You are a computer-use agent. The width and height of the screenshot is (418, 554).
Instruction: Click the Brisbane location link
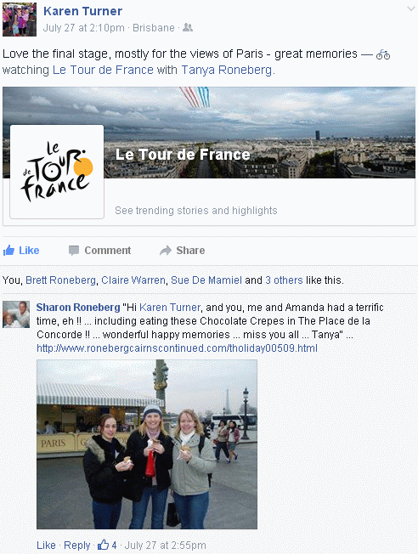pos(154,28)
